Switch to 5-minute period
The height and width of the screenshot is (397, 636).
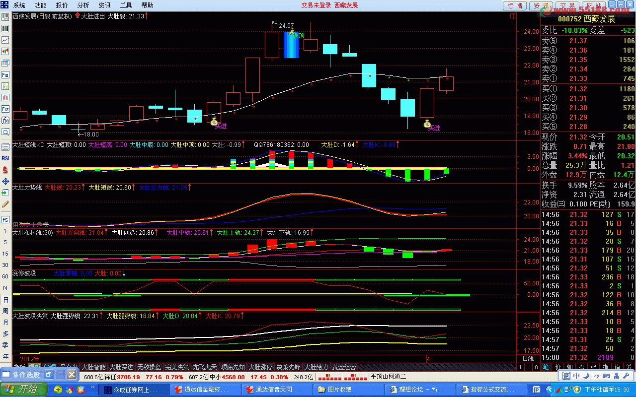click(x=5, y=242)
